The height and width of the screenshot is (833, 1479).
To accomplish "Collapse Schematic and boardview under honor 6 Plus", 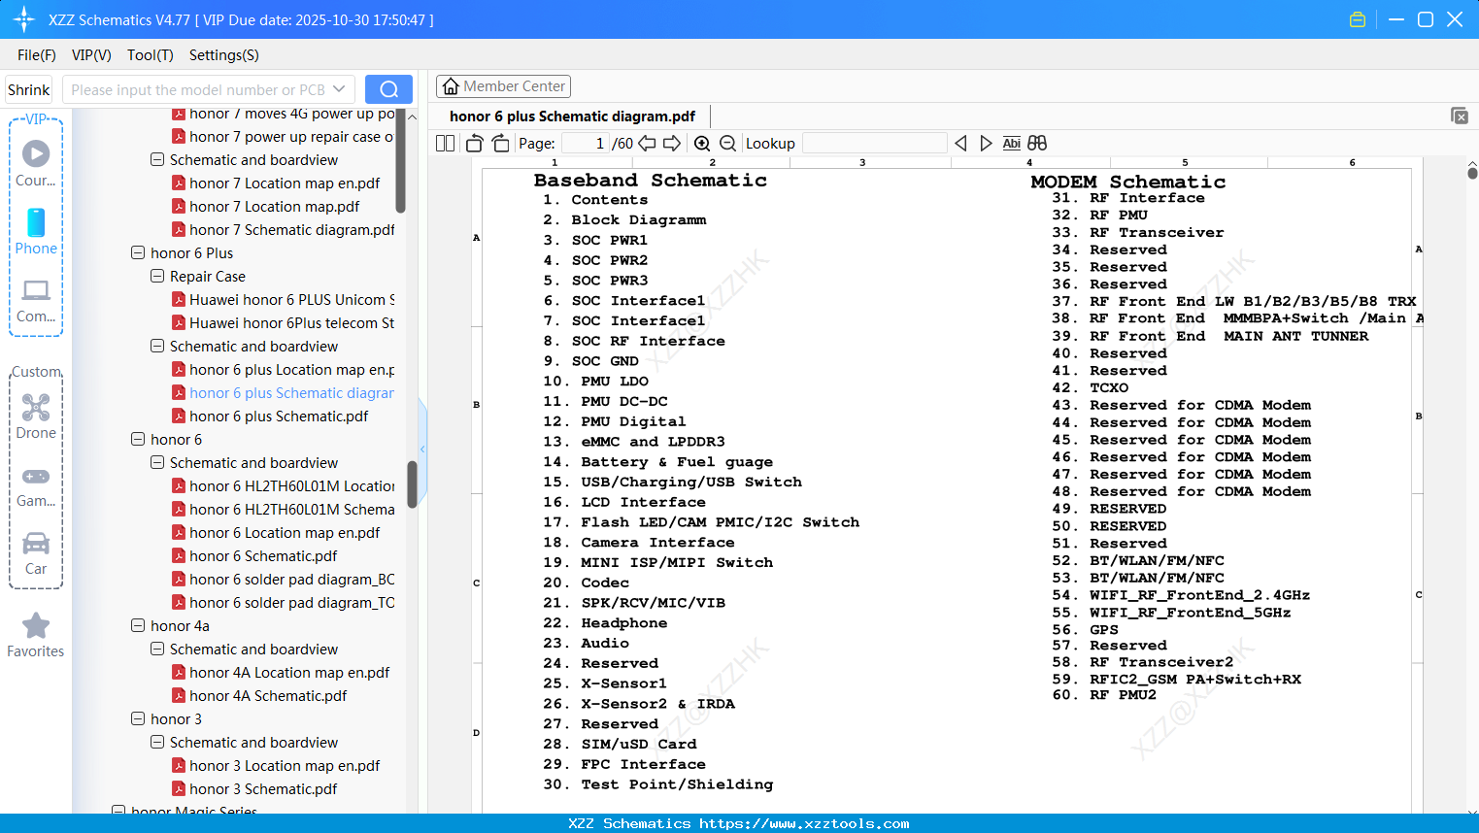I will (x=157, y=346).
